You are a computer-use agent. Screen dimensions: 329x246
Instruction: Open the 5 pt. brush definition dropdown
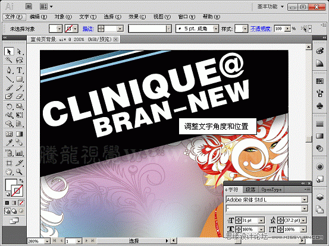tap(215, 29)
